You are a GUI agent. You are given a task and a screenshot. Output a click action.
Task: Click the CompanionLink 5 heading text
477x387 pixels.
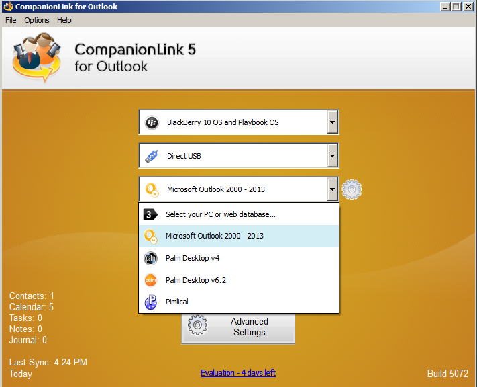click(136, 49)
